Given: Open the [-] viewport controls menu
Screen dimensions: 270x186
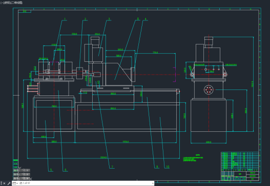Looking at the screenshot, I should coord(2,3).
